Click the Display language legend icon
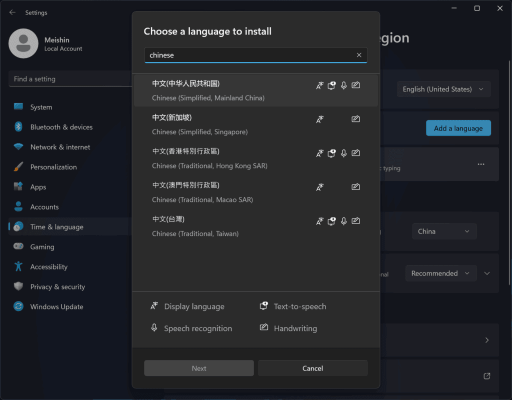The width and height of the screenshot is (512, 400). (154, 306)
